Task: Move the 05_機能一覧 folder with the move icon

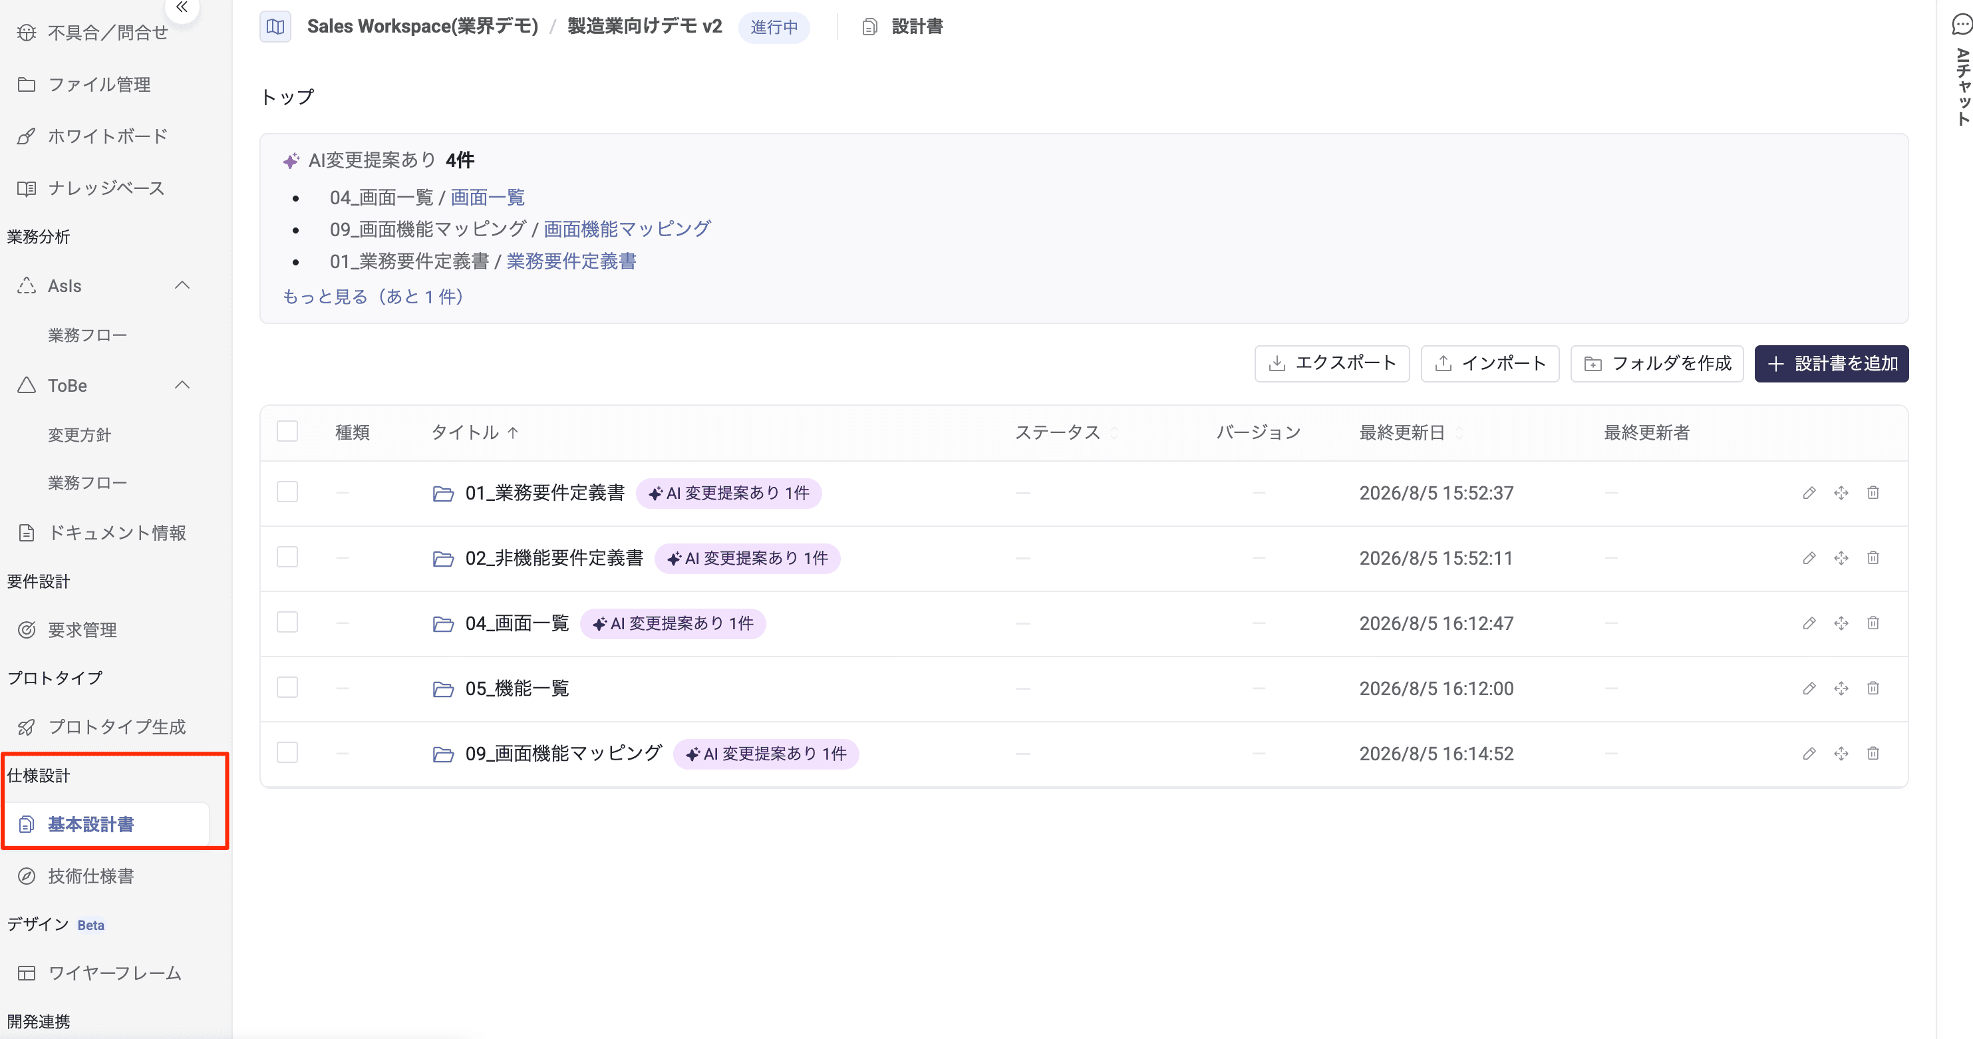Action: (x=1841, y=688)
